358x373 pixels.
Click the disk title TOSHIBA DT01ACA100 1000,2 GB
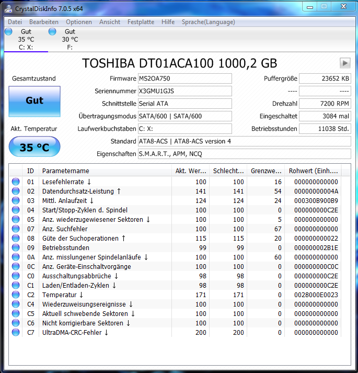click(179, 63)
